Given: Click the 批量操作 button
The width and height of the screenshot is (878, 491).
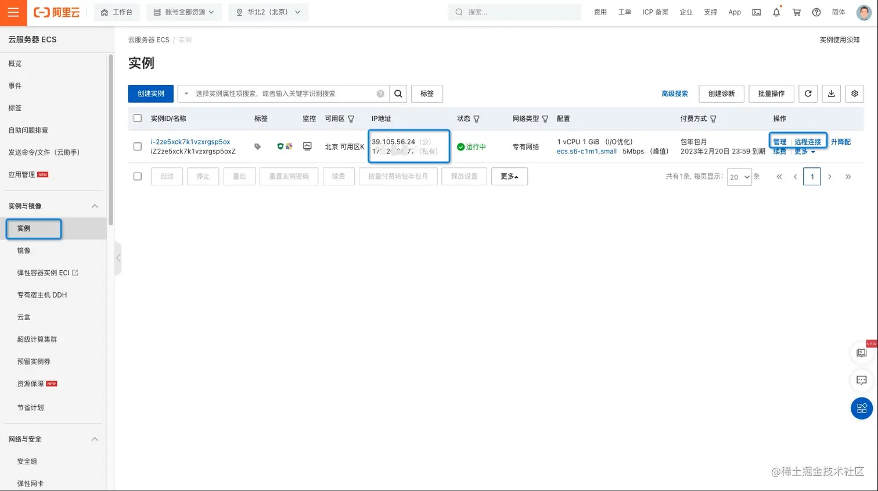Looking at the screenshot, I should coord(771,94).
